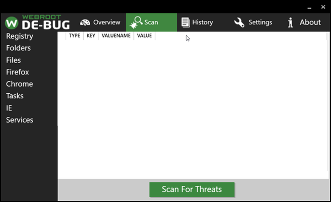
Task: Show Chrome scan results
Action: (x=20, y=84)
